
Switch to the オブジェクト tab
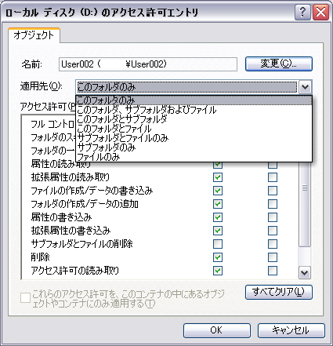coord(34,35)
